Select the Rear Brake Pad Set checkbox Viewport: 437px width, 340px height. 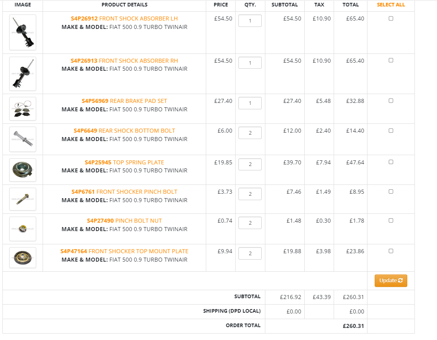[x=391, y=101]
